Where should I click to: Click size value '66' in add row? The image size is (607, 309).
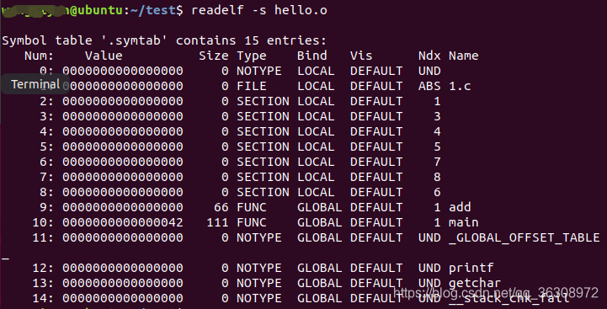(x=221, y=207)
